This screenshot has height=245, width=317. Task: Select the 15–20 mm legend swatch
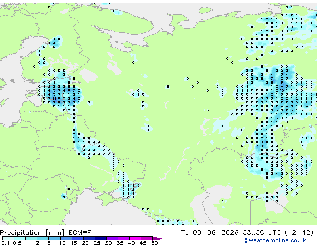click(x=78, y=238)
